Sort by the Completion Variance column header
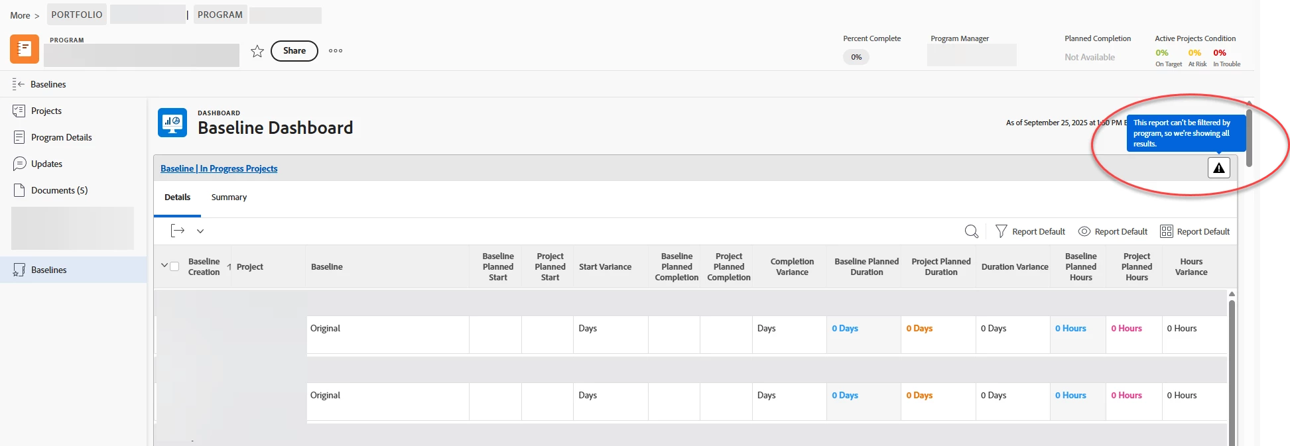The width and height of the screenshot is (1290, 446). coord(792,266)
